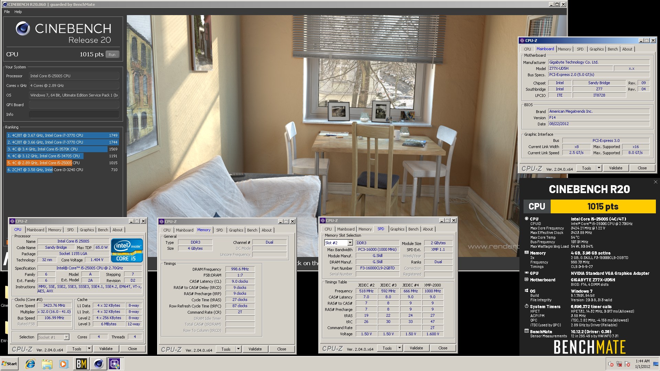Click the yellow 1015 pts score bar in BenchMate
Viewport: 660px width, 371px height.
pyautogui.click(x=603, y=206)
